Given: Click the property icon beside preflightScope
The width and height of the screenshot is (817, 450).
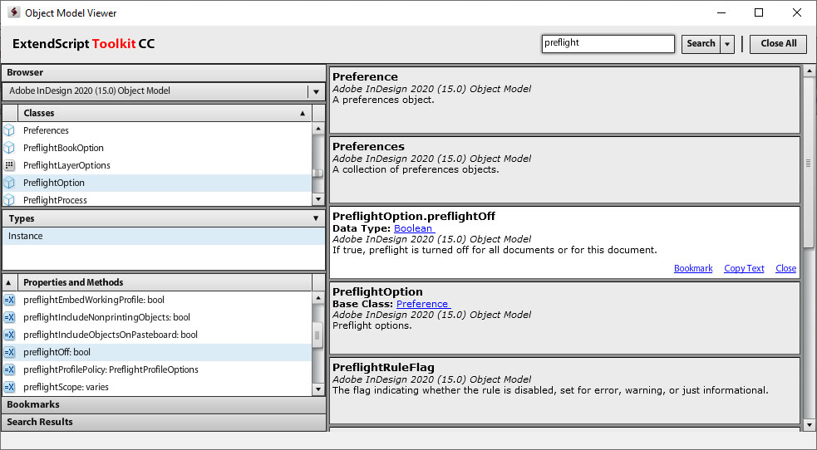Looking at the screenshot, I should (9, 387).
